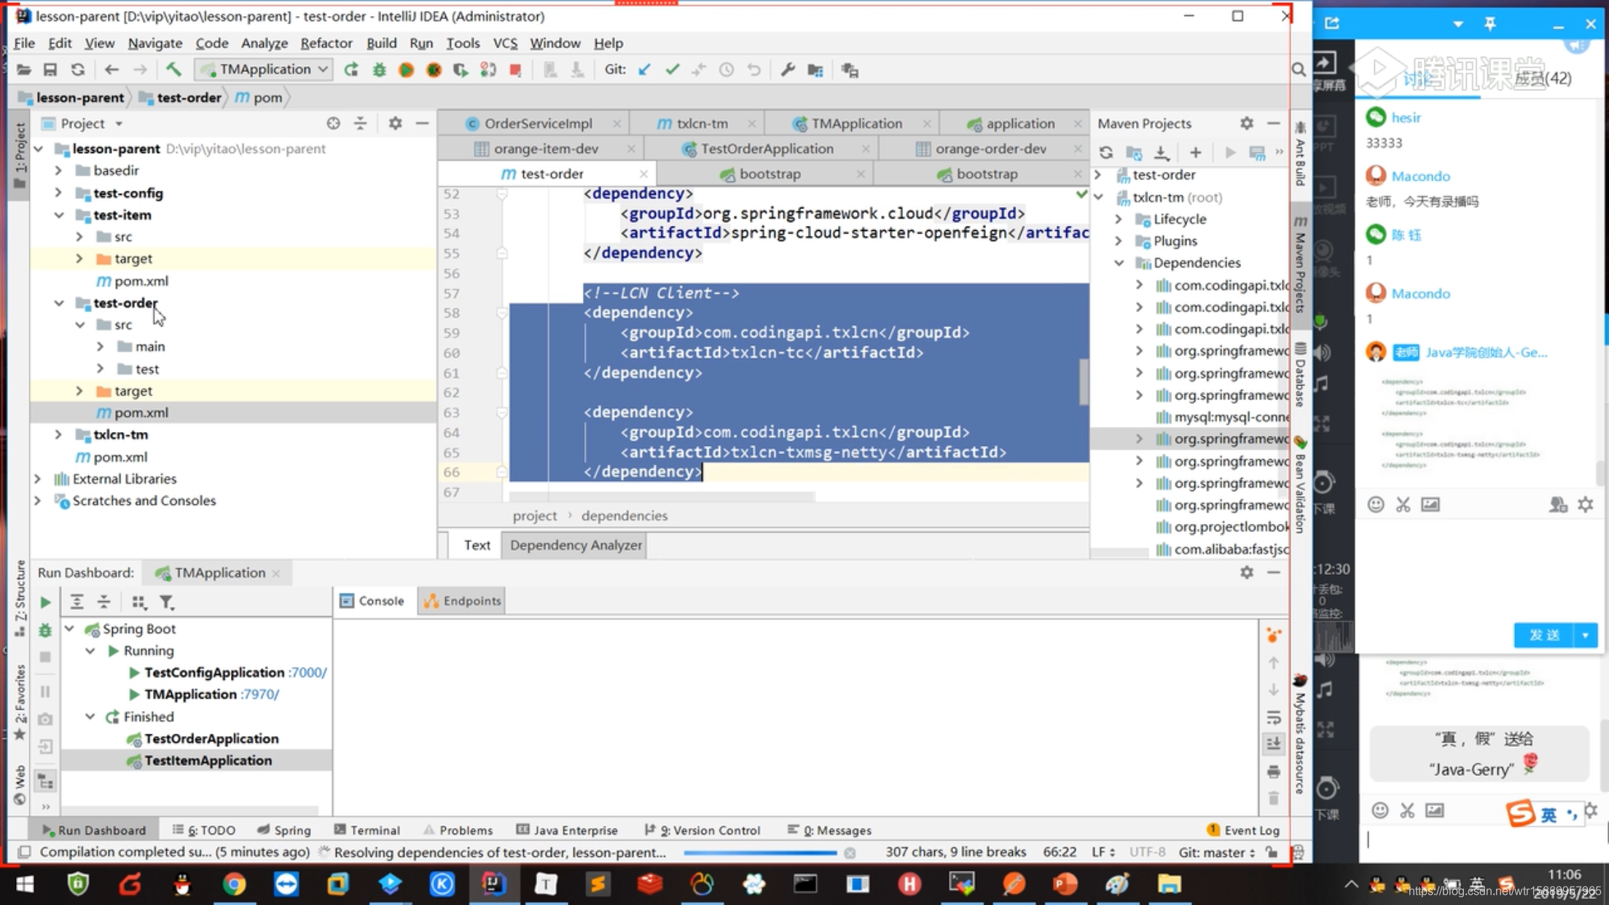The width and height of the screenshot is (1609, 905).
Task: Click the Git show history clock icon
Action: (x=727, y=70)
